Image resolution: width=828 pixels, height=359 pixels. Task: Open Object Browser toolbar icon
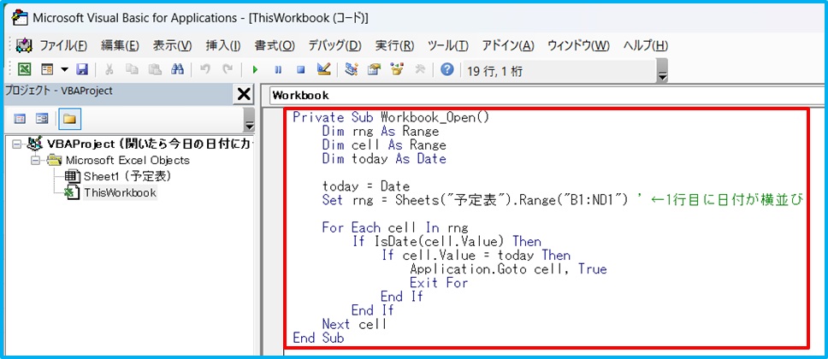click(397, 70)
